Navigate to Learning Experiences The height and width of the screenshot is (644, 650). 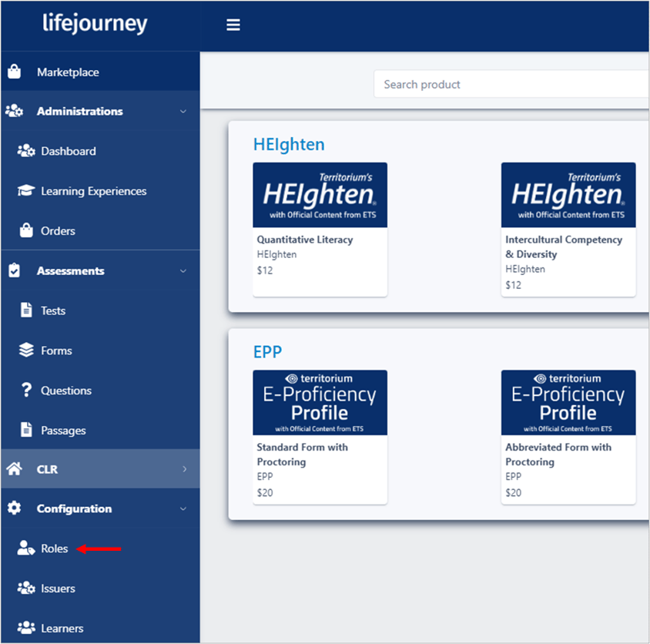92,191
